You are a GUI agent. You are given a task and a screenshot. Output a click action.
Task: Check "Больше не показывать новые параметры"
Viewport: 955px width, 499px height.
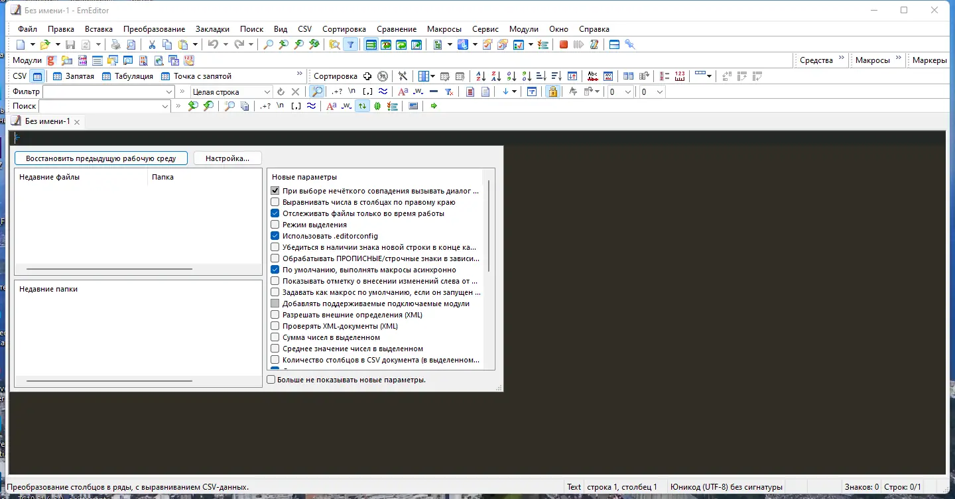coord(271,380)
